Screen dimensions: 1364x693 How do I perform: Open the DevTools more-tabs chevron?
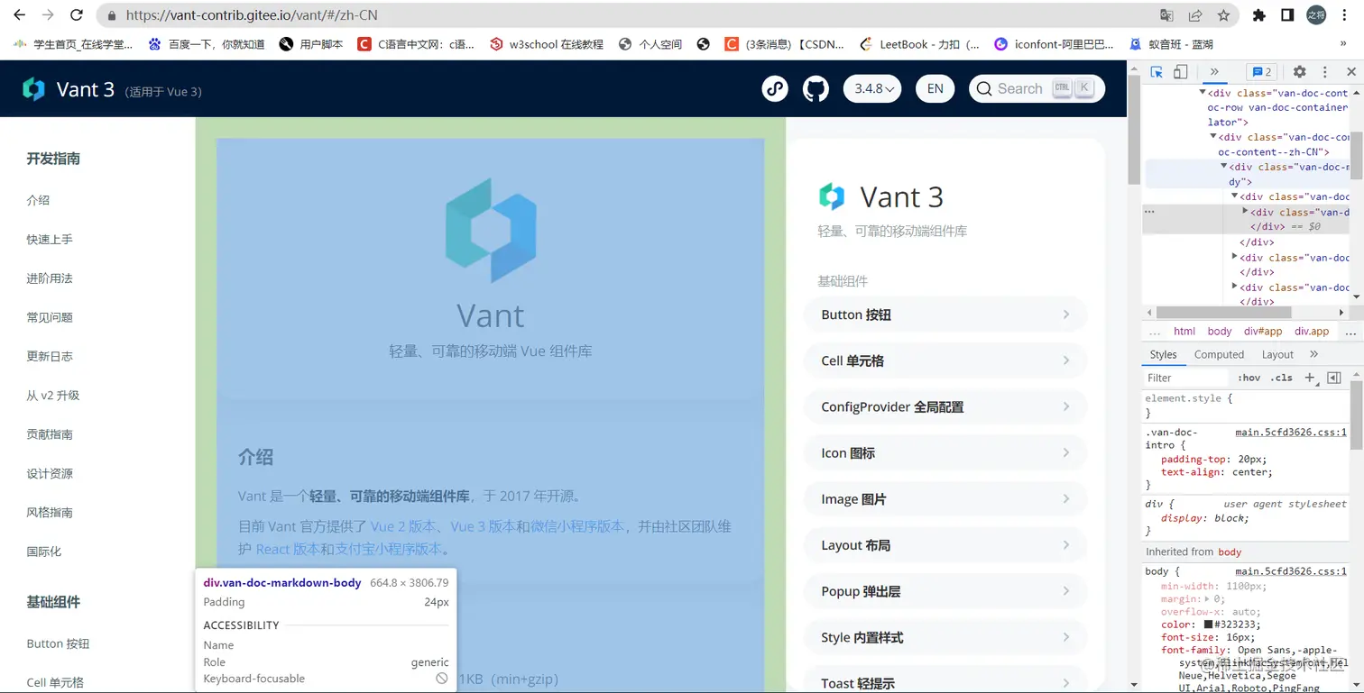coord(1215,71)
